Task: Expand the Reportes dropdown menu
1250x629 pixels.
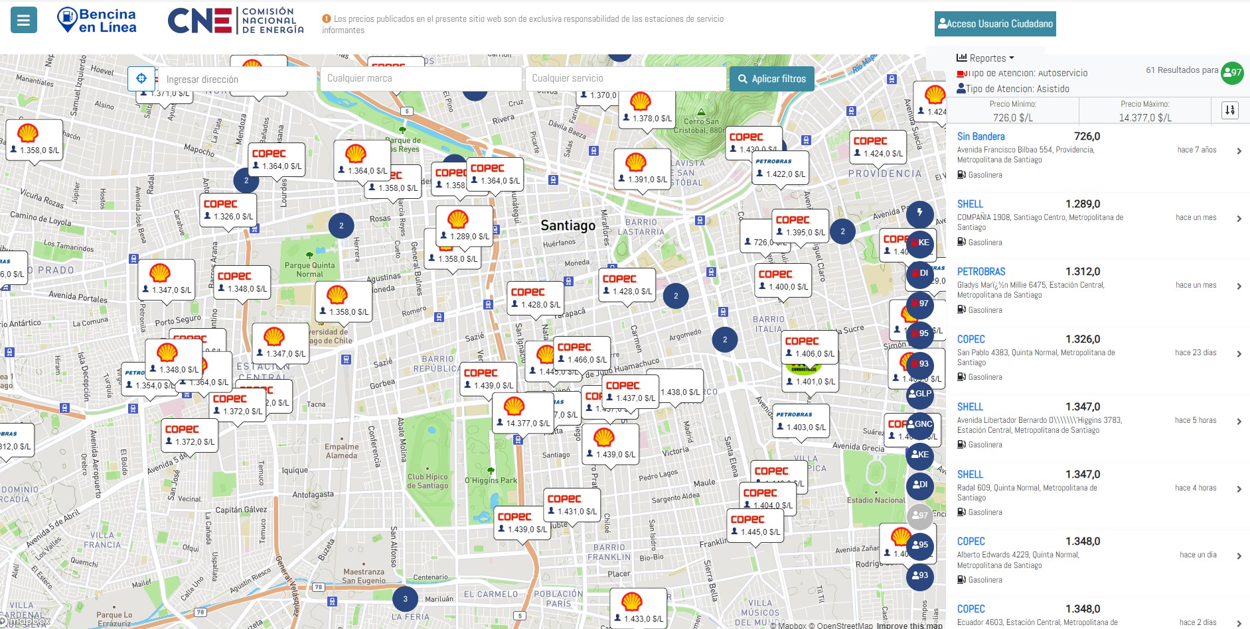Action: coord(985,58)
